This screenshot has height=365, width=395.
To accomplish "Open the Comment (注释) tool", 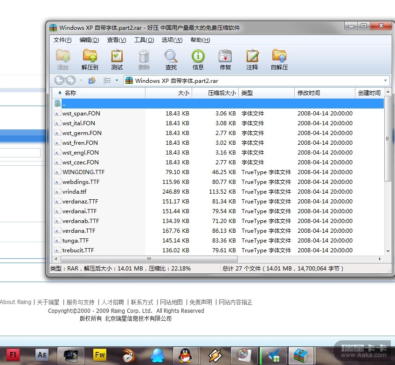I will [252, 60].
